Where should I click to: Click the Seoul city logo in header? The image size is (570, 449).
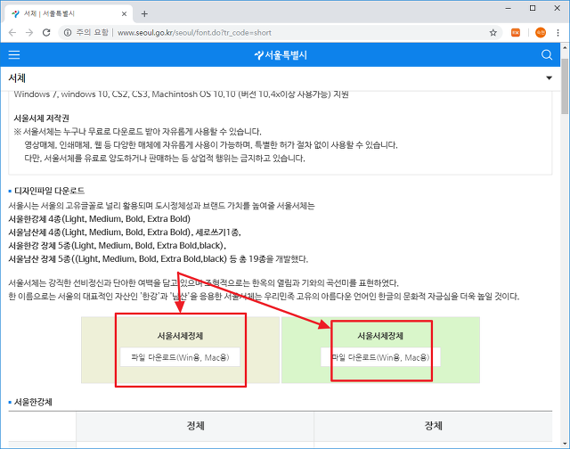[281, 55]
